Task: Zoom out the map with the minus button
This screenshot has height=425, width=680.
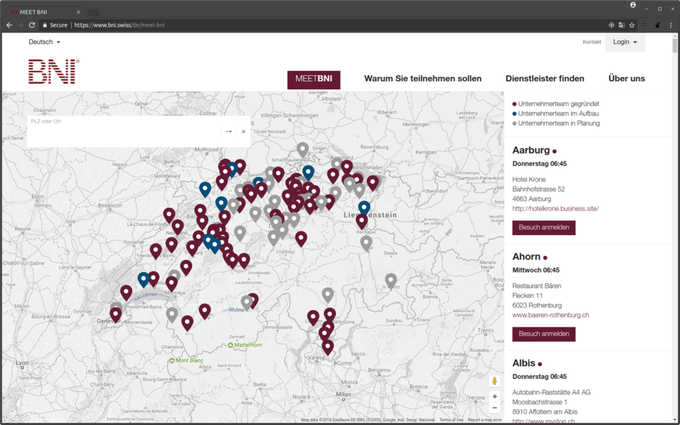Action: coord(494,408)
